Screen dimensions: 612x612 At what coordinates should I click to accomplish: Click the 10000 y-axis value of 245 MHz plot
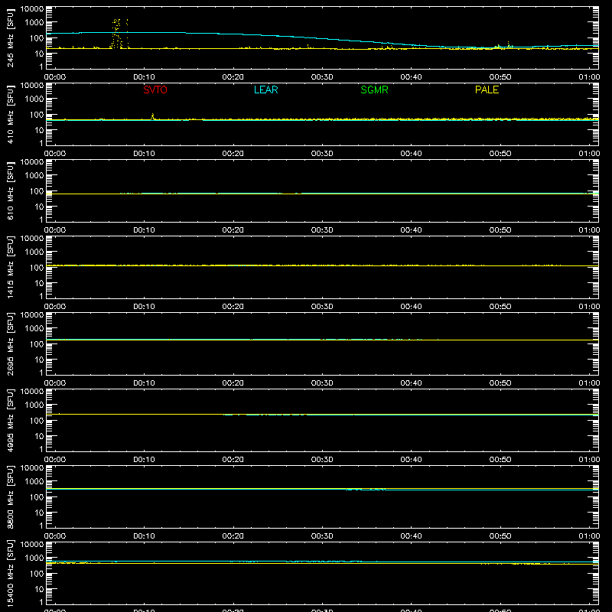tap(32, 9)
